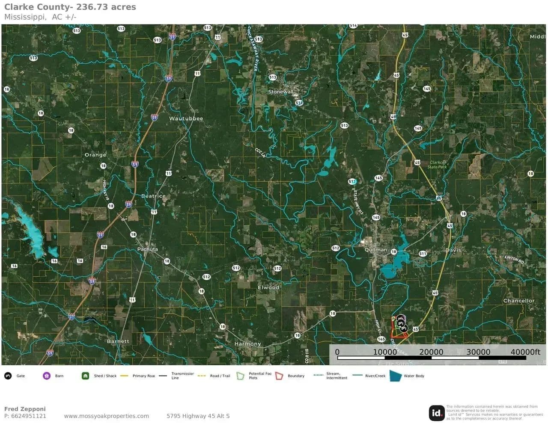Click the red Boundary polygon legend icon
Viewport: 548px width, 423px height.
pos(279,376)
